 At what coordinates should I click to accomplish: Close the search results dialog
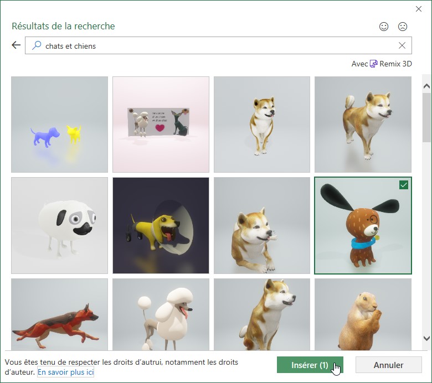pos(419,8)
